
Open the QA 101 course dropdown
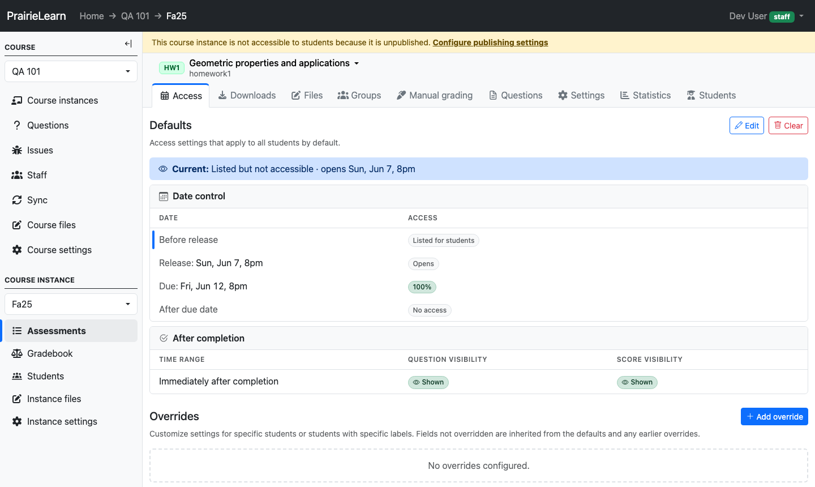(71, 71)
